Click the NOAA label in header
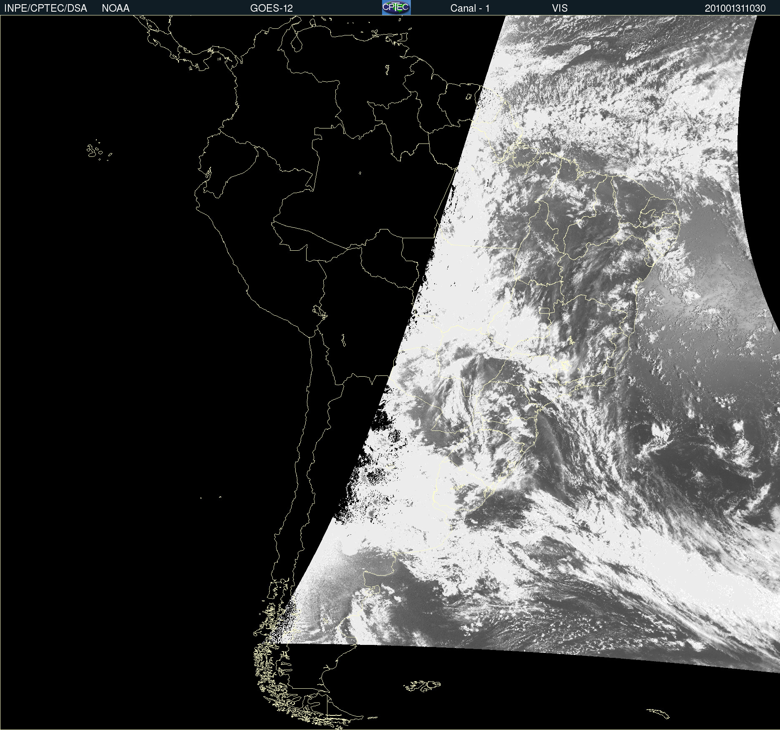Screen dimensions: 780x730 pos(116,8)
